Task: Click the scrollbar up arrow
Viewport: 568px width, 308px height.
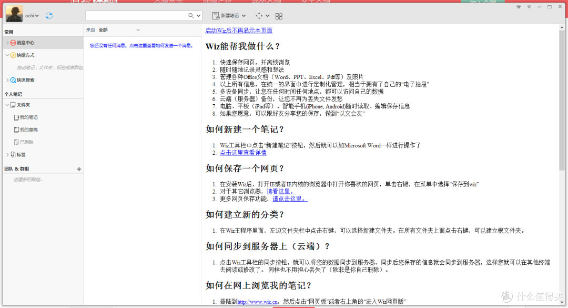Action: point(562,27)
